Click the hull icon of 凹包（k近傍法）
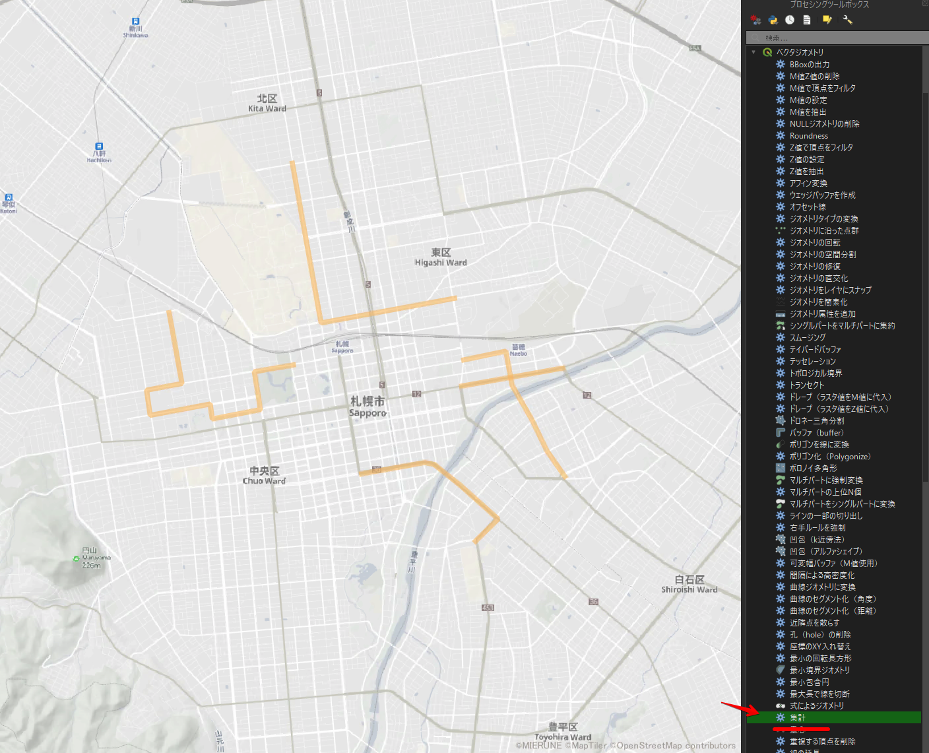This screenshot has width=929, height=753. point(781,539)
